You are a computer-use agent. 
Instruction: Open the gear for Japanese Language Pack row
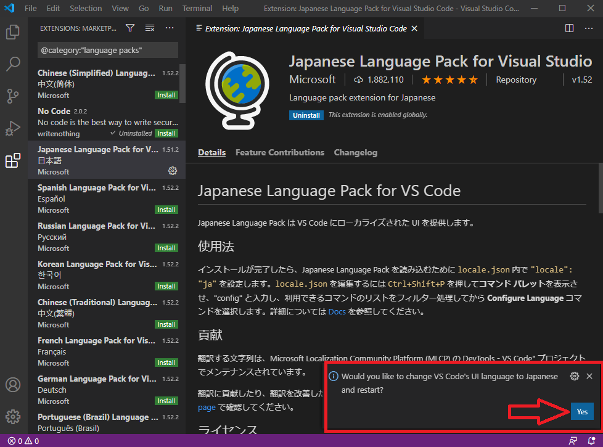click(173, 171)
